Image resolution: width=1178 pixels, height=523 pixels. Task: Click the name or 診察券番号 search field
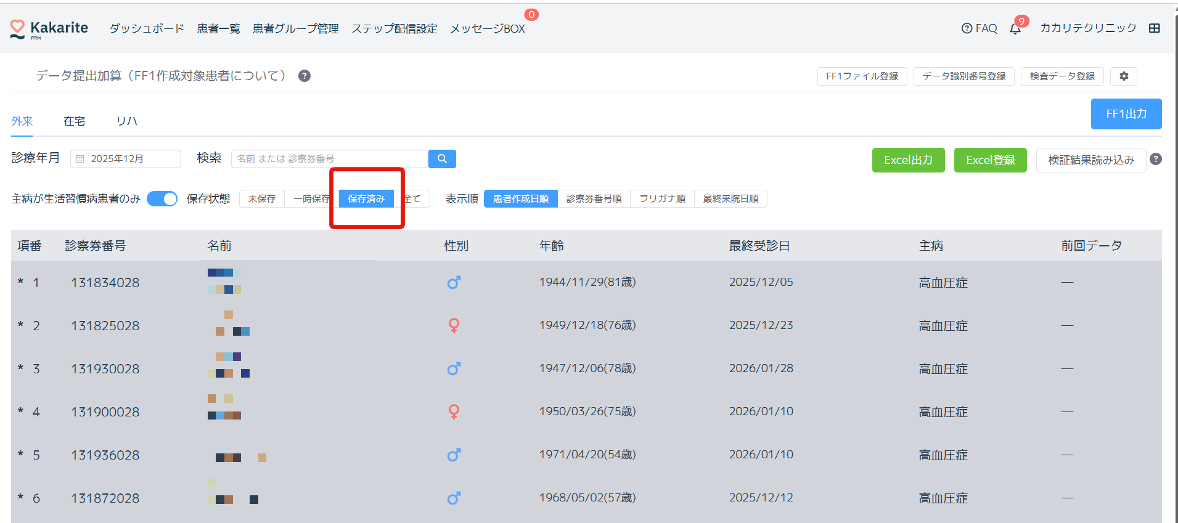[329, 159]
